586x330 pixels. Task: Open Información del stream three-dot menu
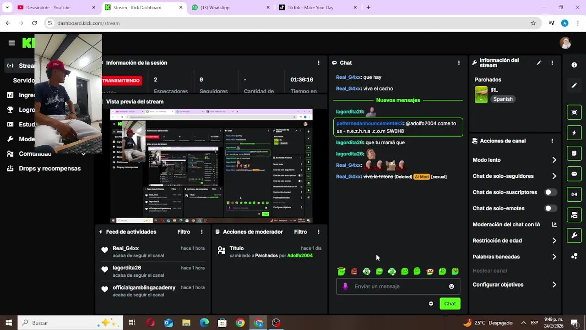[552, 63]
